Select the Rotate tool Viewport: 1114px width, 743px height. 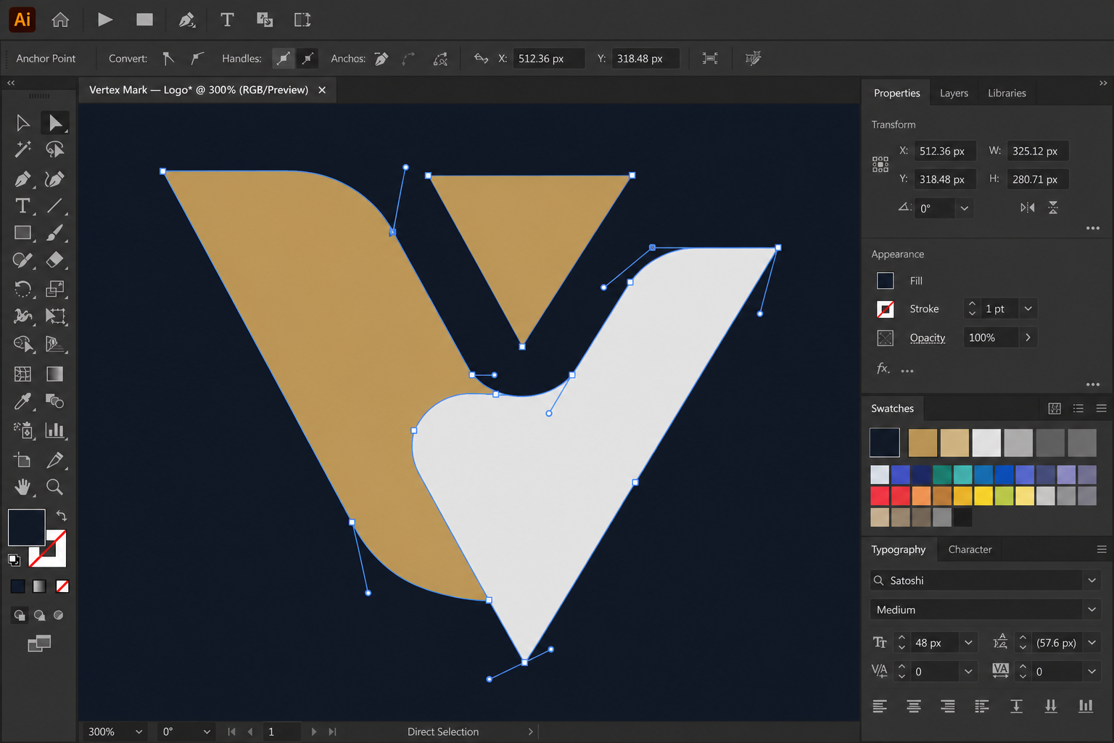tap(22, 289)
